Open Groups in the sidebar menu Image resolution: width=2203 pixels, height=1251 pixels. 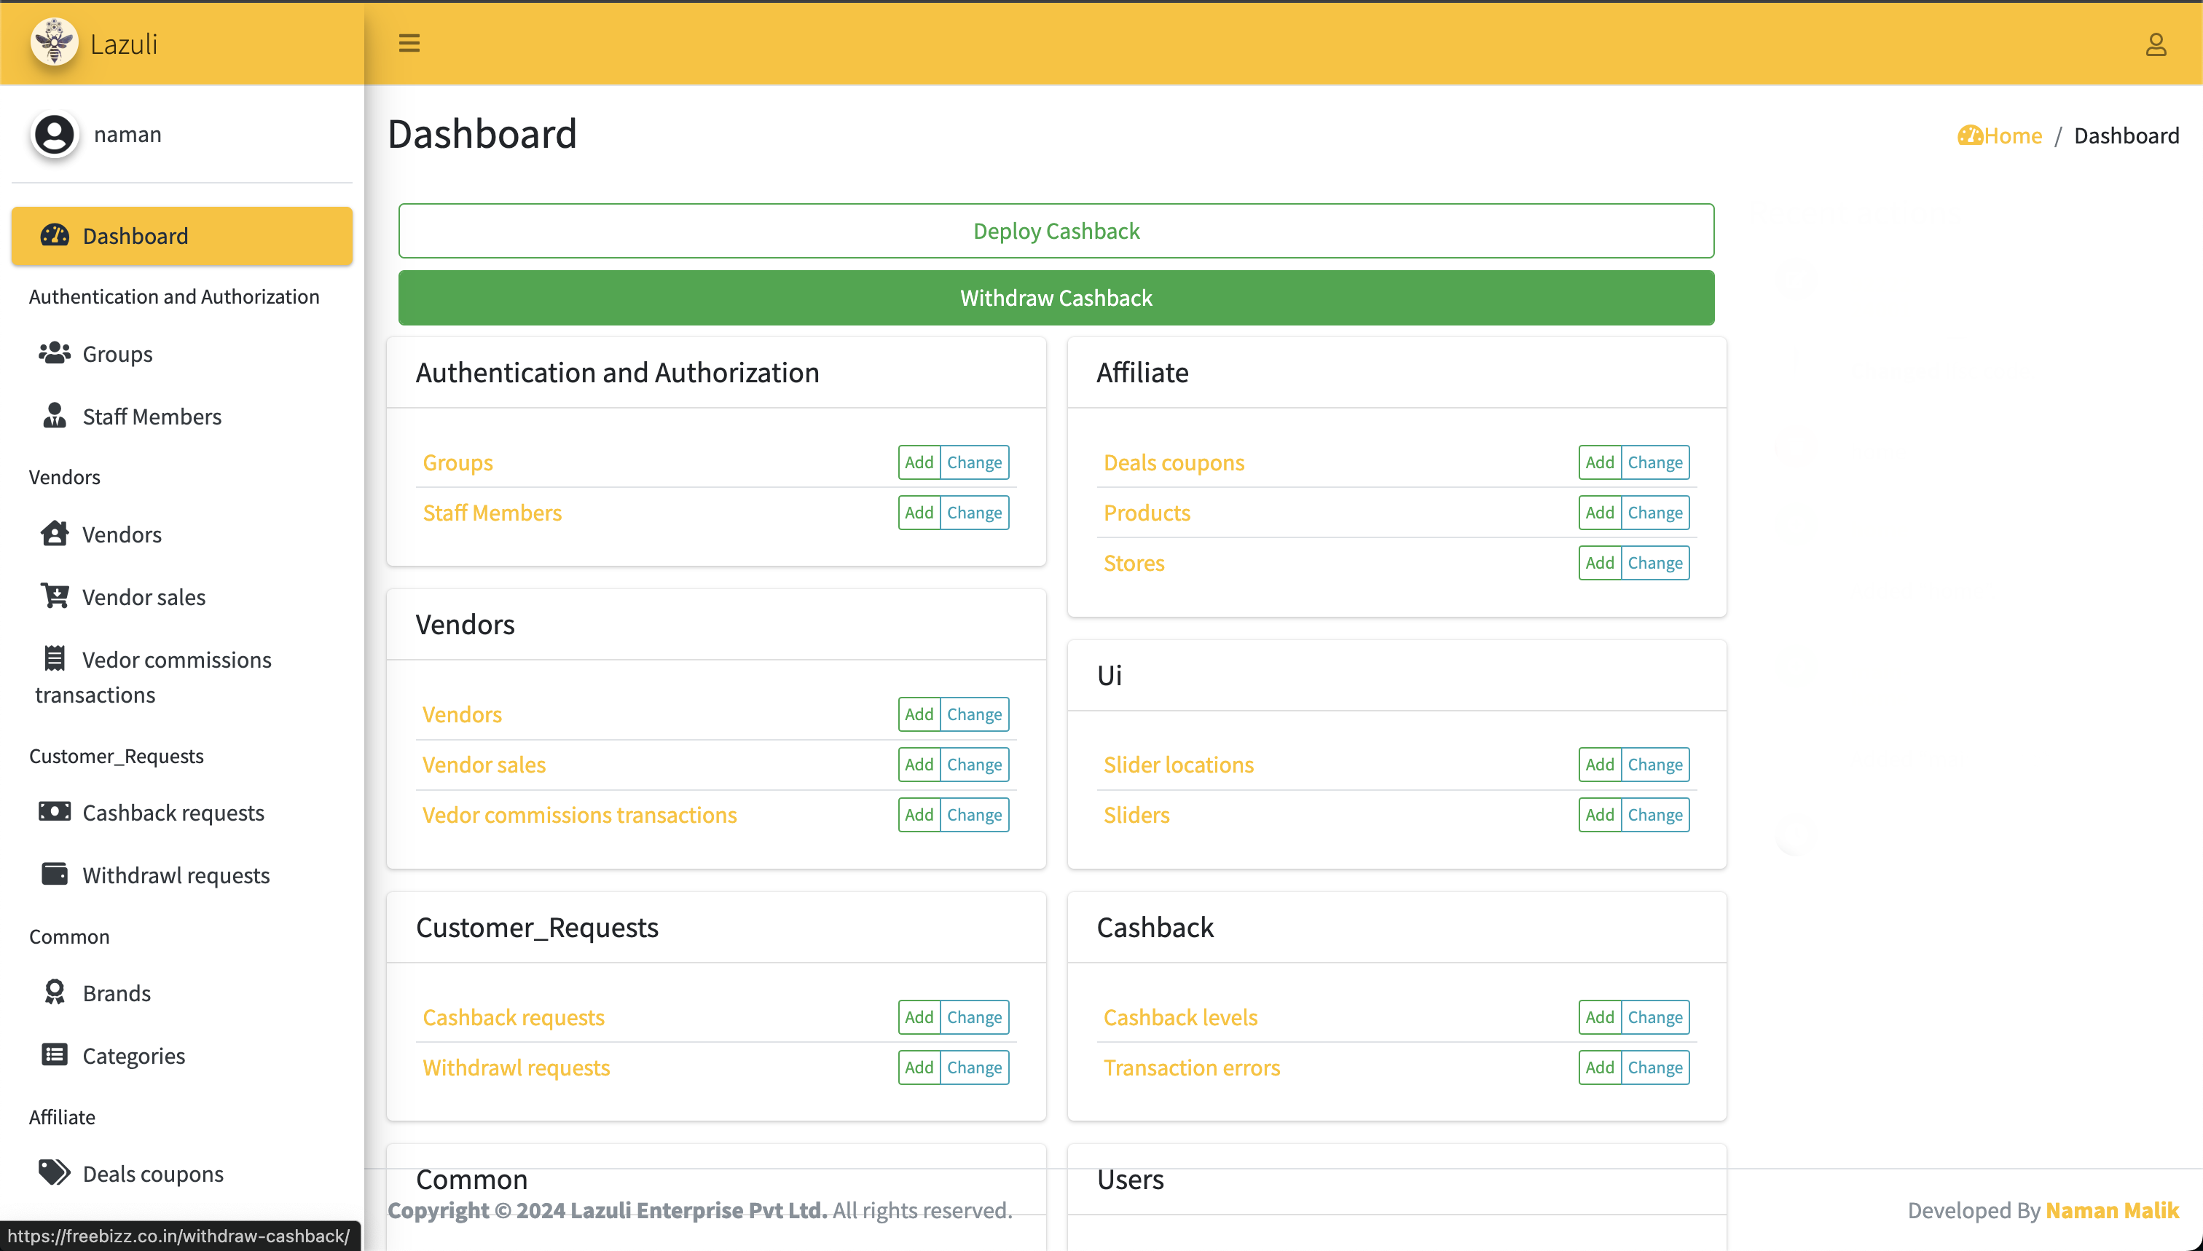click(x=182, y=353)
